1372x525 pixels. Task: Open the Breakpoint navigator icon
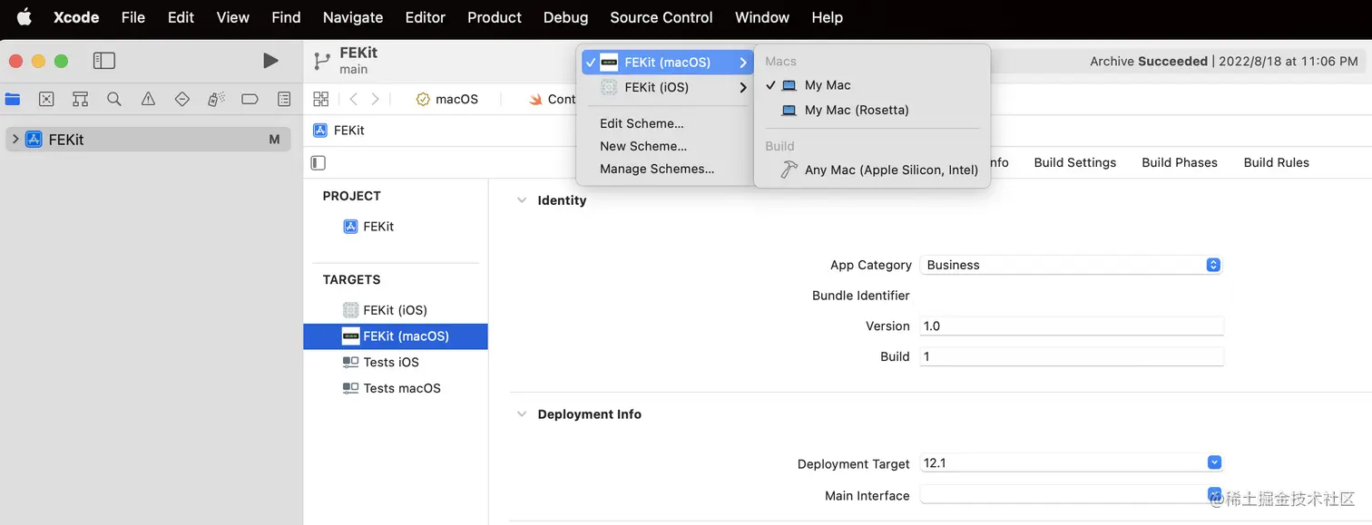click(x=250, y=99)
